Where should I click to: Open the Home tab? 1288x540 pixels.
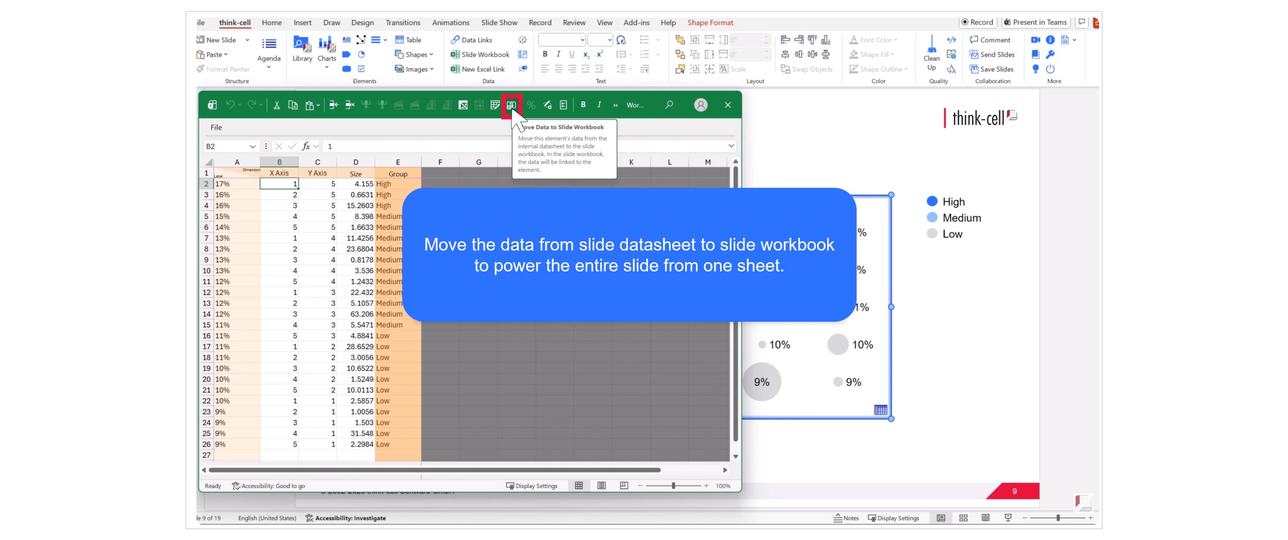point(271,23)
